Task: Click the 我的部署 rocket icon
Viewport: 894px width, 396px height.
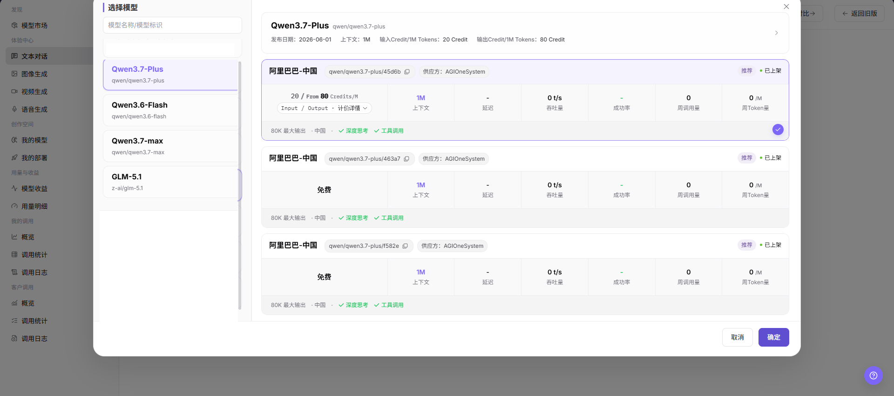Action: pos(14,158)
